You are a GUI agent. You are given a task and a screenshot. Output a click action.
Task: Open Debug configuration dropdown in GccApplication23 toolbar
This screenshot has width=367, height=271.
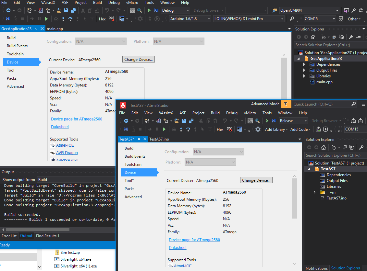(x=176, y=10)
